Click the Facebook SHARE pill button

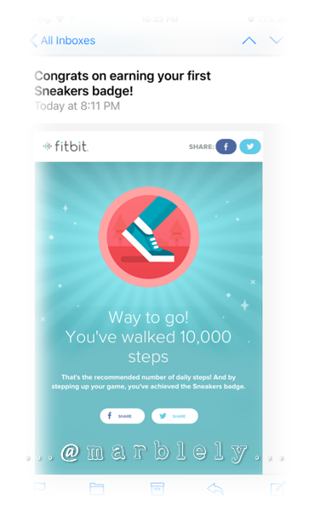coord(122,416)
